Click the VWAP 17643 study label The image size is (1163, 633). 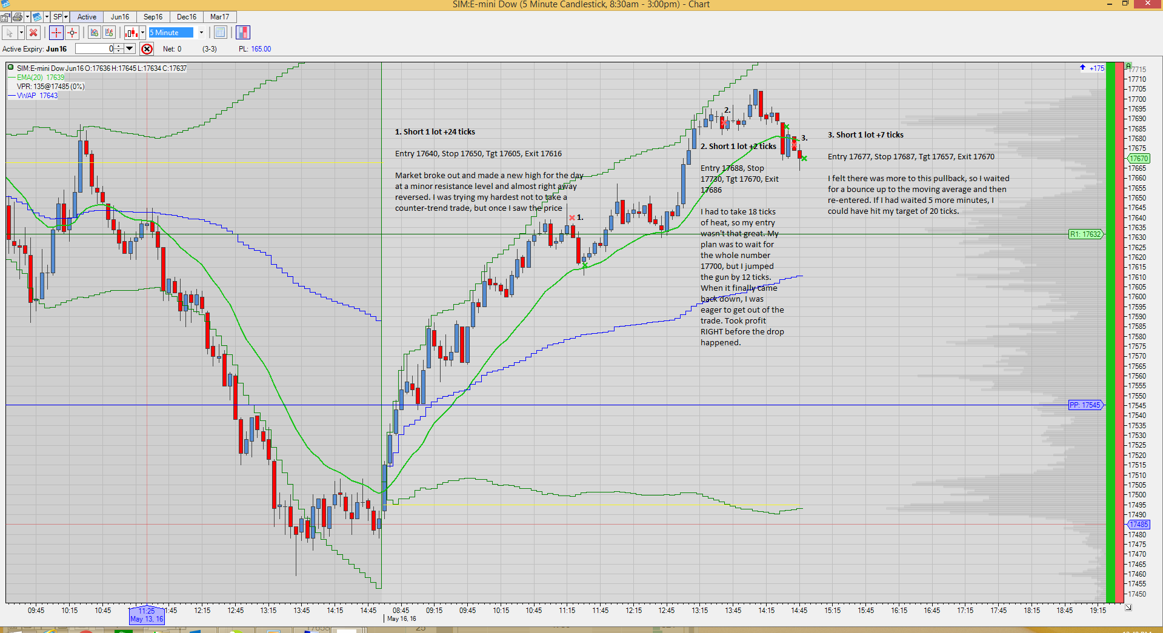click(x=37, y=96)
